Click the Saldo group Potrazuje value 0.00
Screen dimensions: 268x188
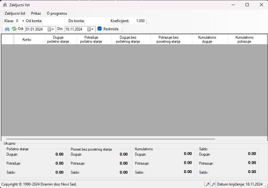(x=252, y=163)
